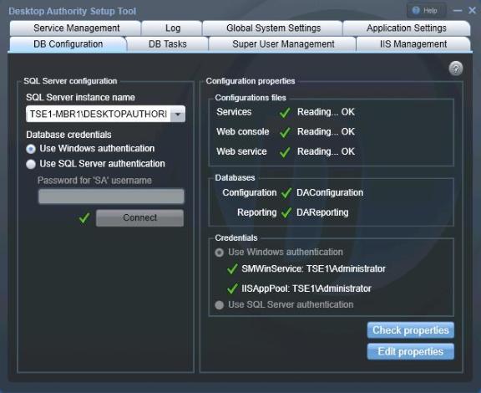Switch to the DB Tasks tab
Viewport: 481px width, 393px height.
coord(168,44)
